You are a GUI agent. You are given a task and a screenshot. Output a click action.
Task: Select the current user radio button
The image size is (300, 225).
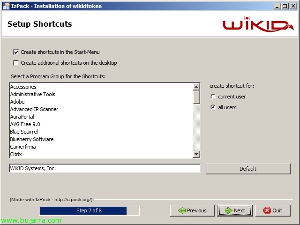(213, 97)
